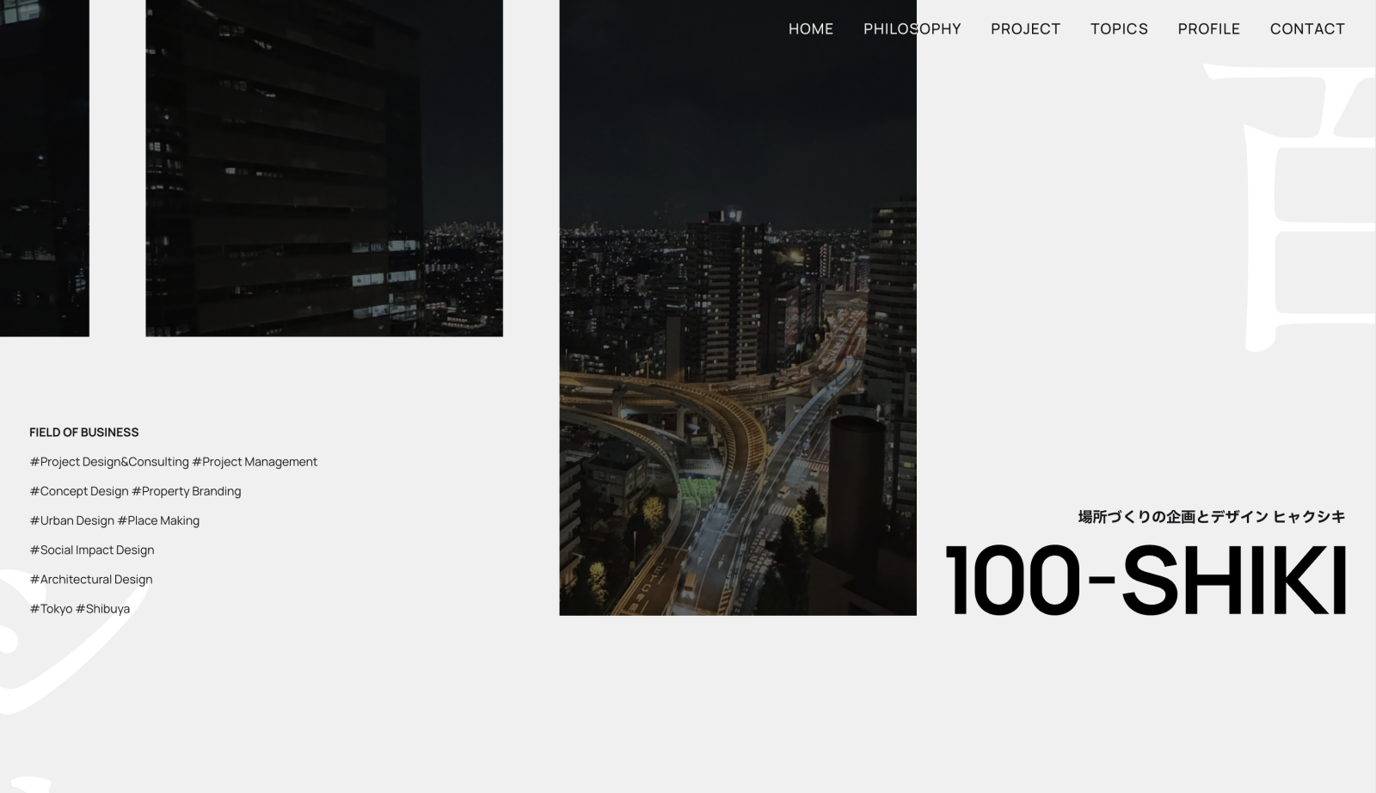Screen dimensions: 1376x793
Task: Click the #Architectural Design hashtag
Action: pyautogui.click(x=91, y=579)
